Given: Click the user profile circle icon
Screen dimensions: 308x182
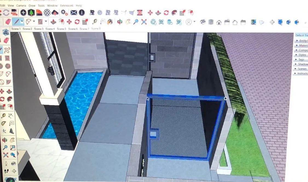Looking at the screenshot, I should click(189, 22).
